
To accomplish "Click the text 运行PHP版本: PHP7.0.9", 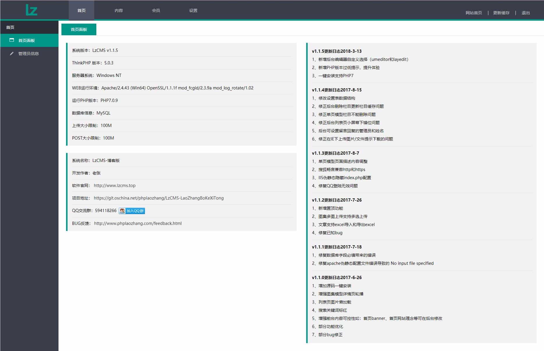I will pyautogui.click(x=95, y=100).
